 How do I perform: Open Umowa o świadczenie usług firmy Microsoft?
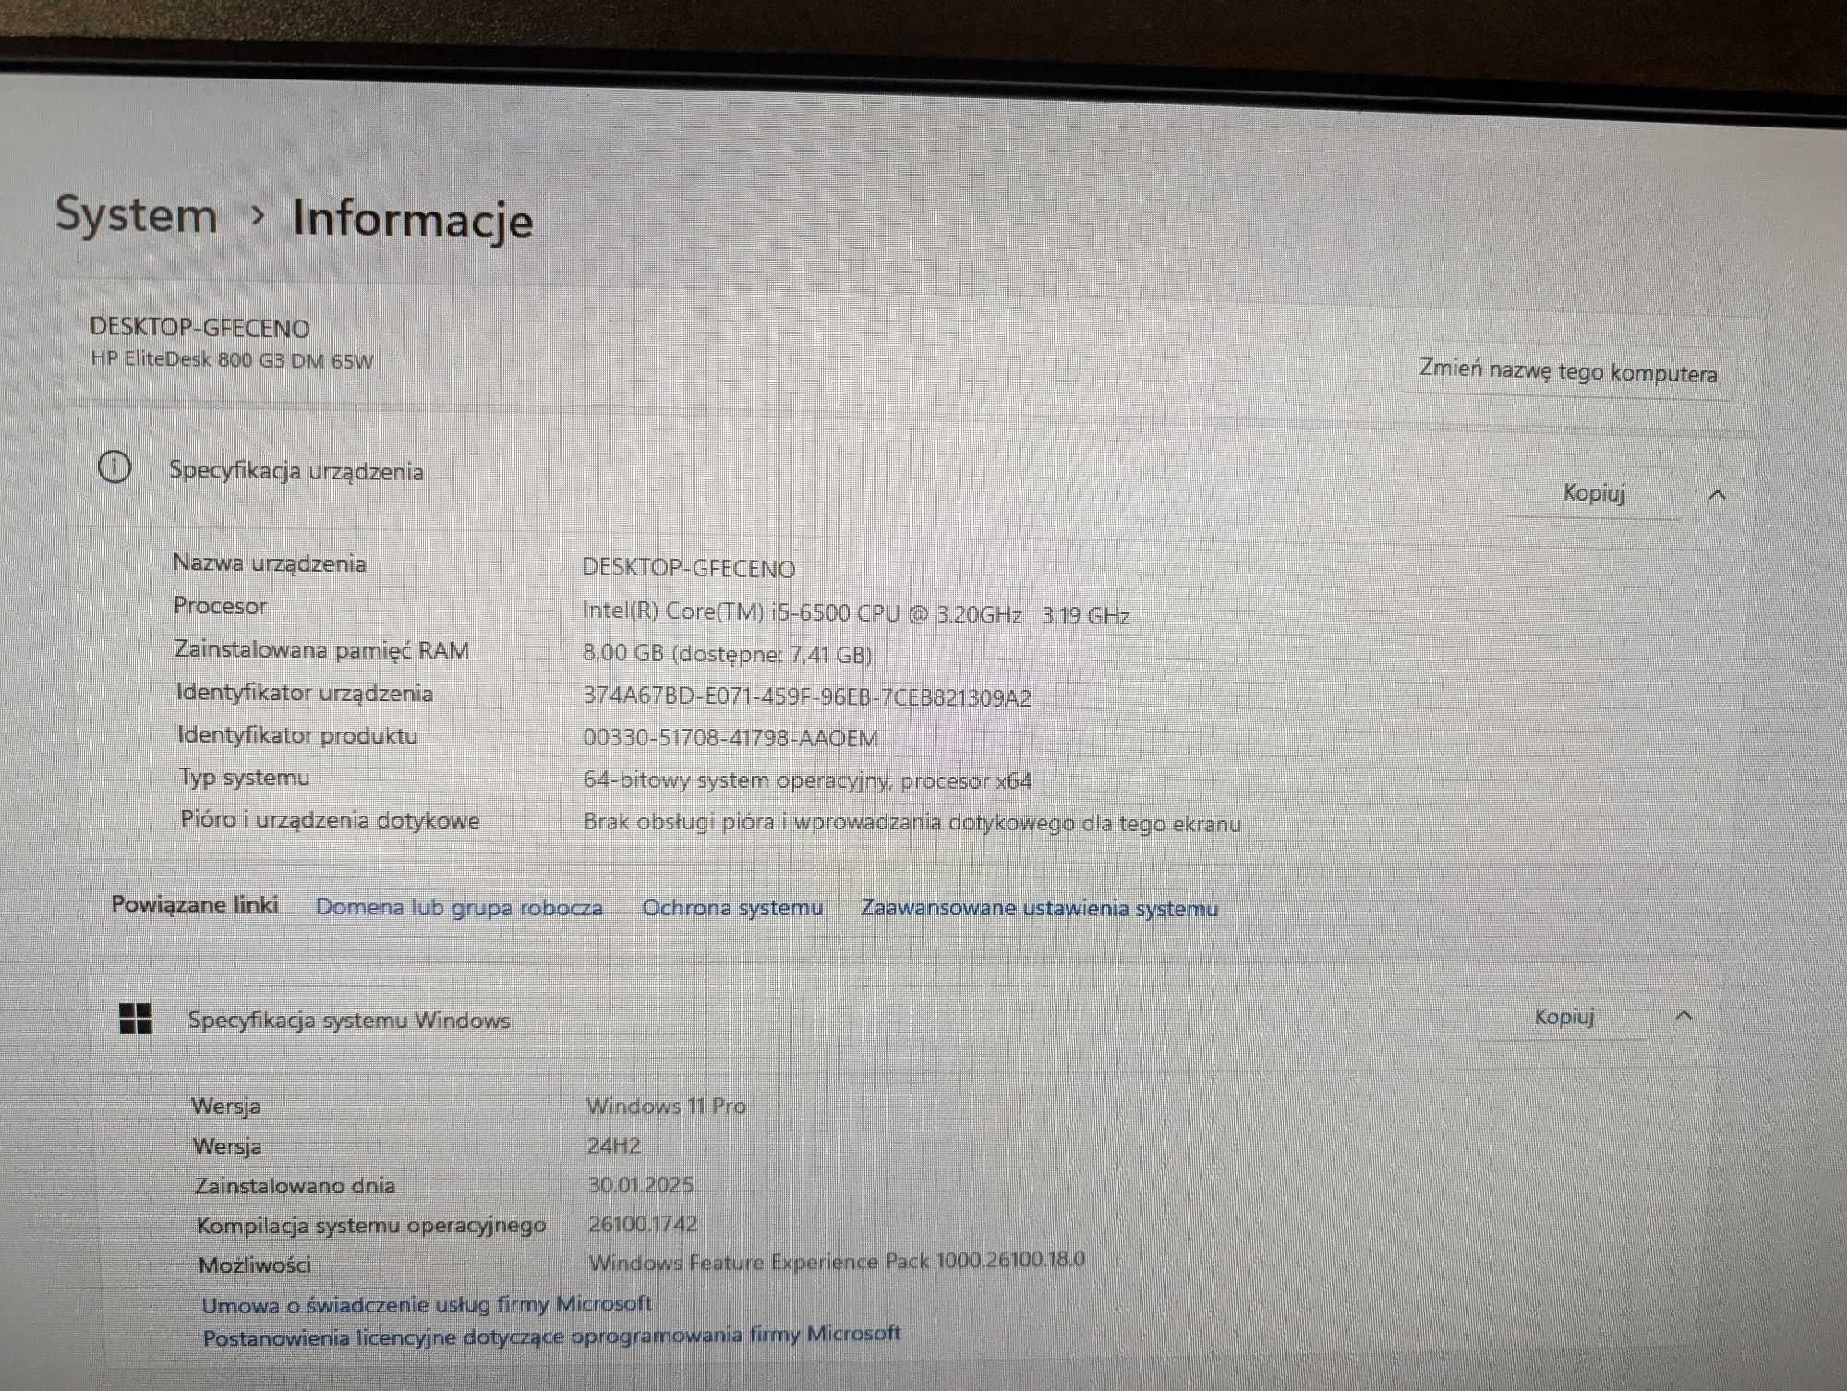click(x=427, y=1304)
